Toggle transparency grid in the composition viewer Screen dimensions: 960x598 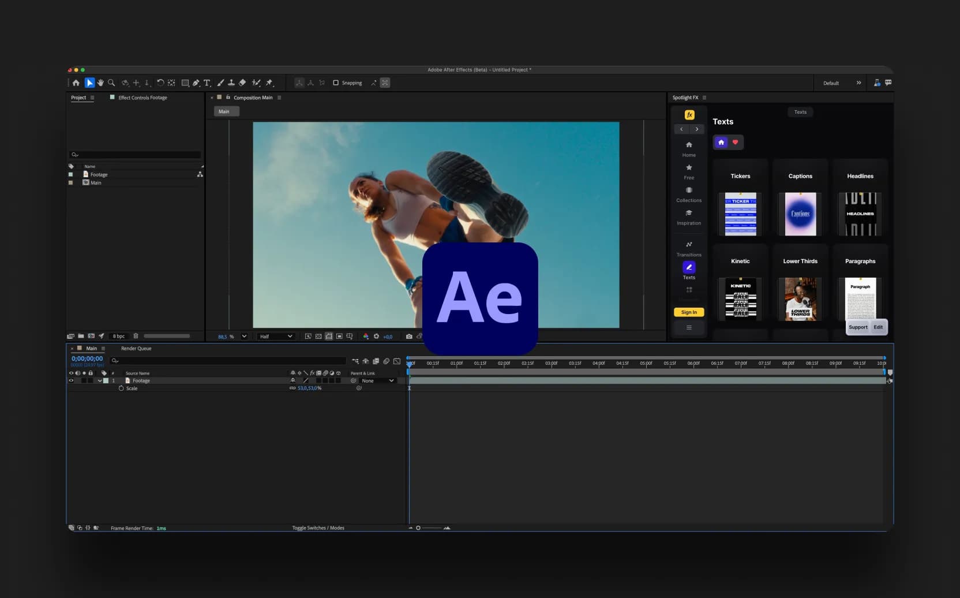[319, 336]
